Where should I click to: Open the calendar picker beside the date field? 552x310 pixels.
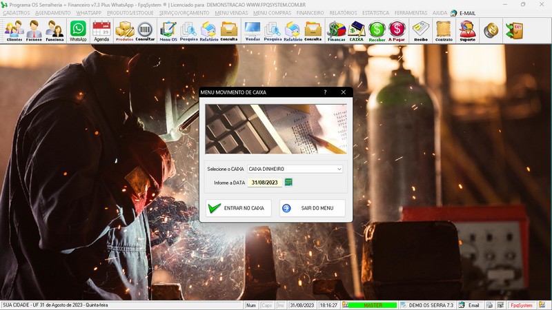(x=288, y=182)
